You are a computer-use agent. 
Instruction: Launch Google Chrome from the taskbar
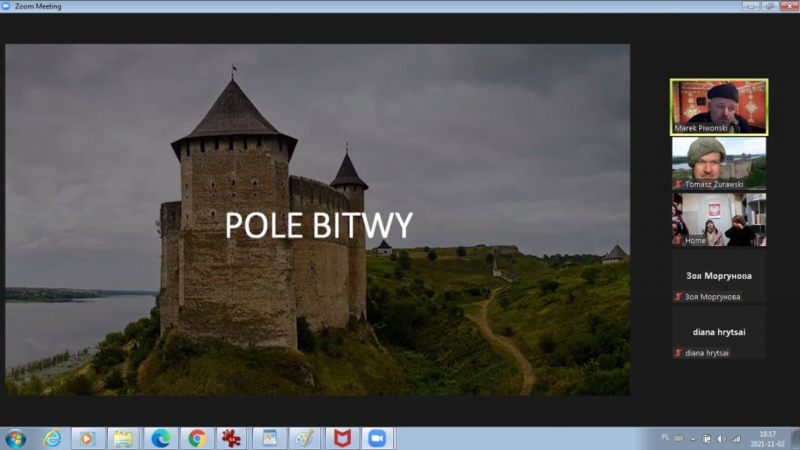[196, 438]
